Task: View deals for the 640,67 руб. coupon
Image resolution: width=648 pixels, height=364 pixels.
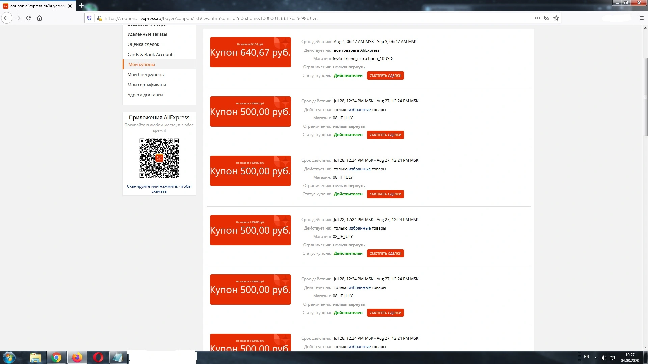Action: 385,75
